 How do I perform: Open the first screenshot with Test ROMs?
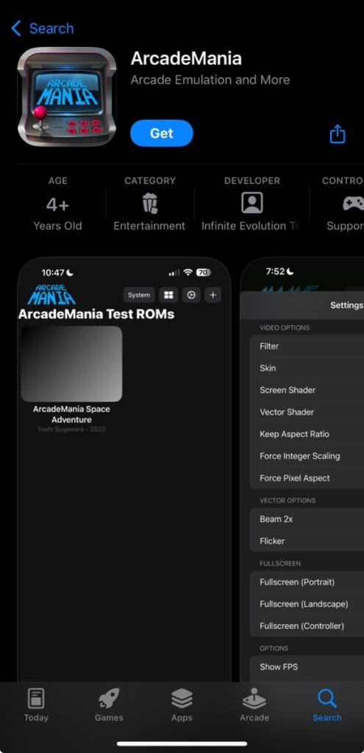coord(124,470)
